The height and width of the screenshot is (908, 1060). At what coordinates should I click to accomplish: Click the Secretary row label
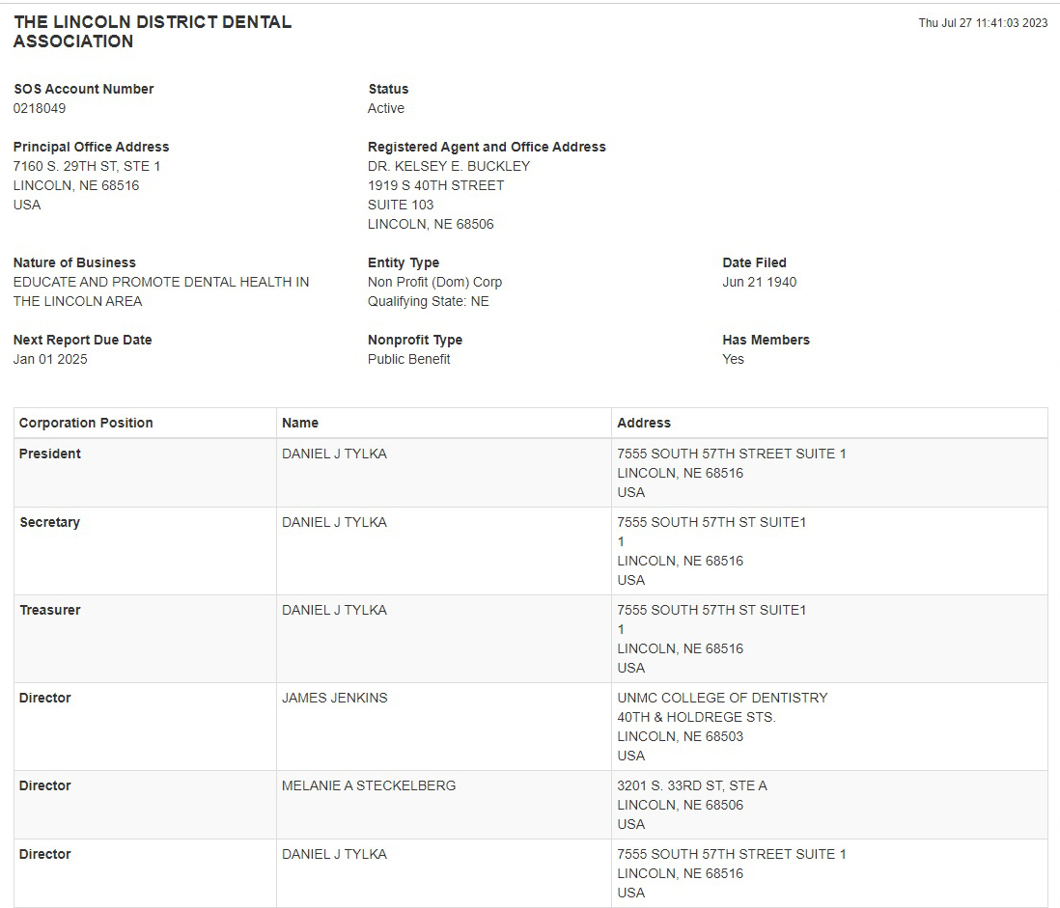click(50, 522)
